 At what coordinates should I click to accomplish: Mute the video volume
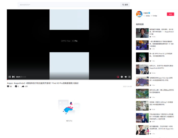coord(126,77)
